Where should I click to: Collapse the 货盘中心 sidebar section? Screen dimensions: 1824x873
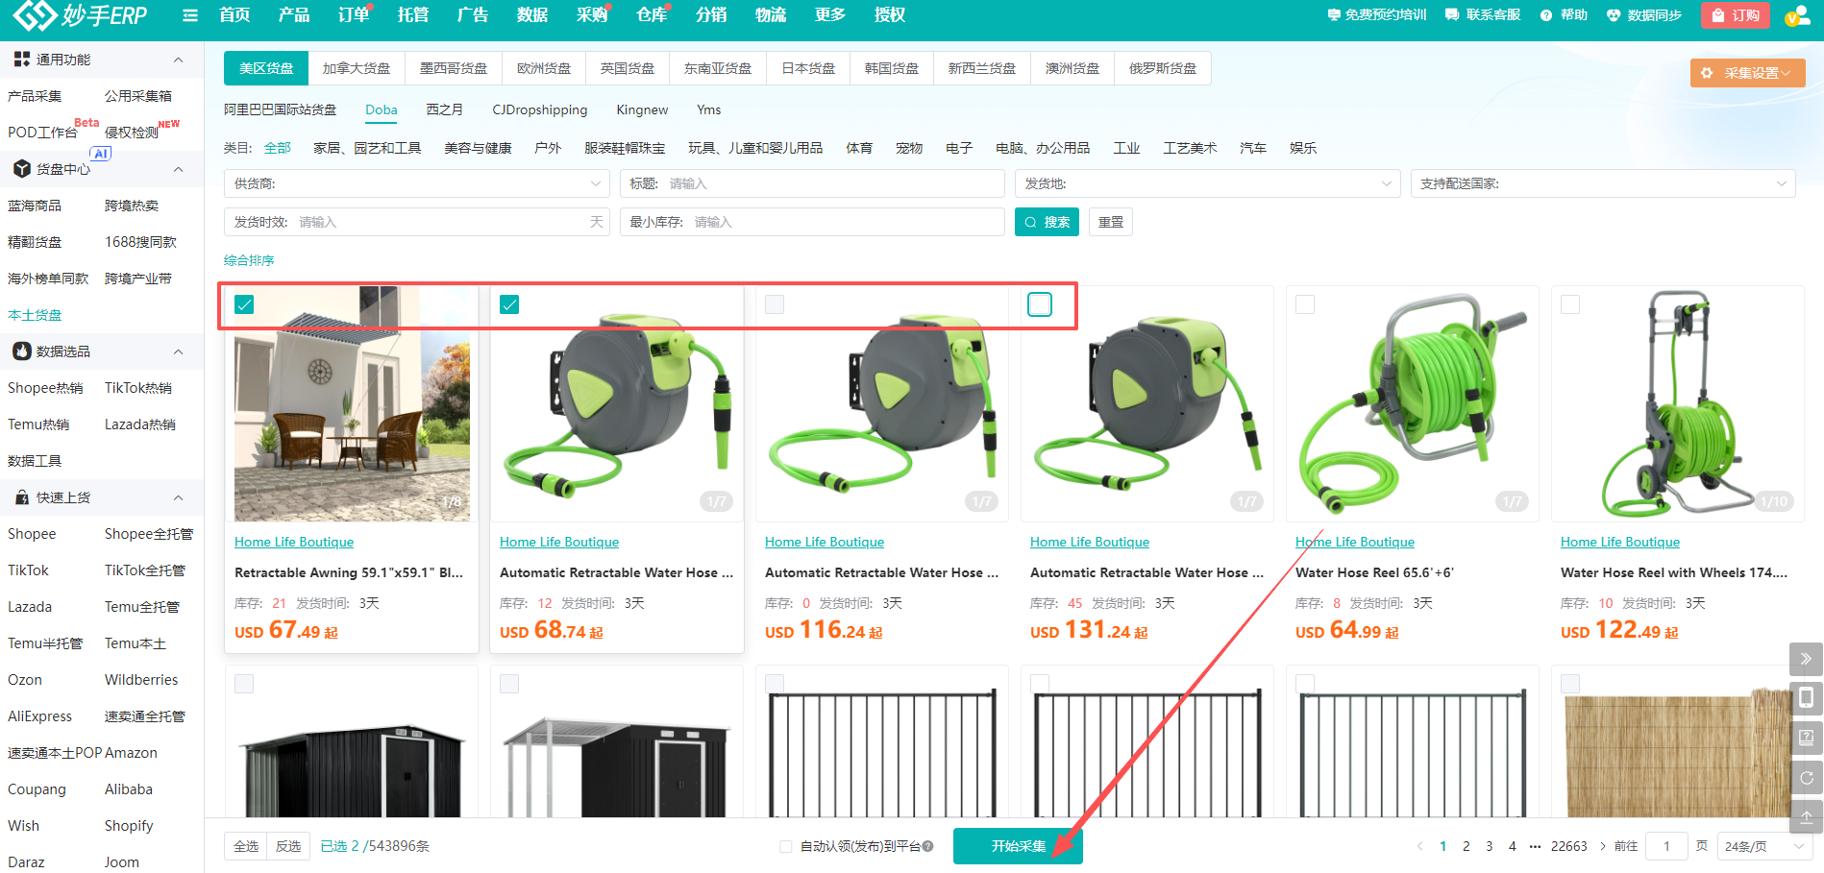(x=178, y=169)
